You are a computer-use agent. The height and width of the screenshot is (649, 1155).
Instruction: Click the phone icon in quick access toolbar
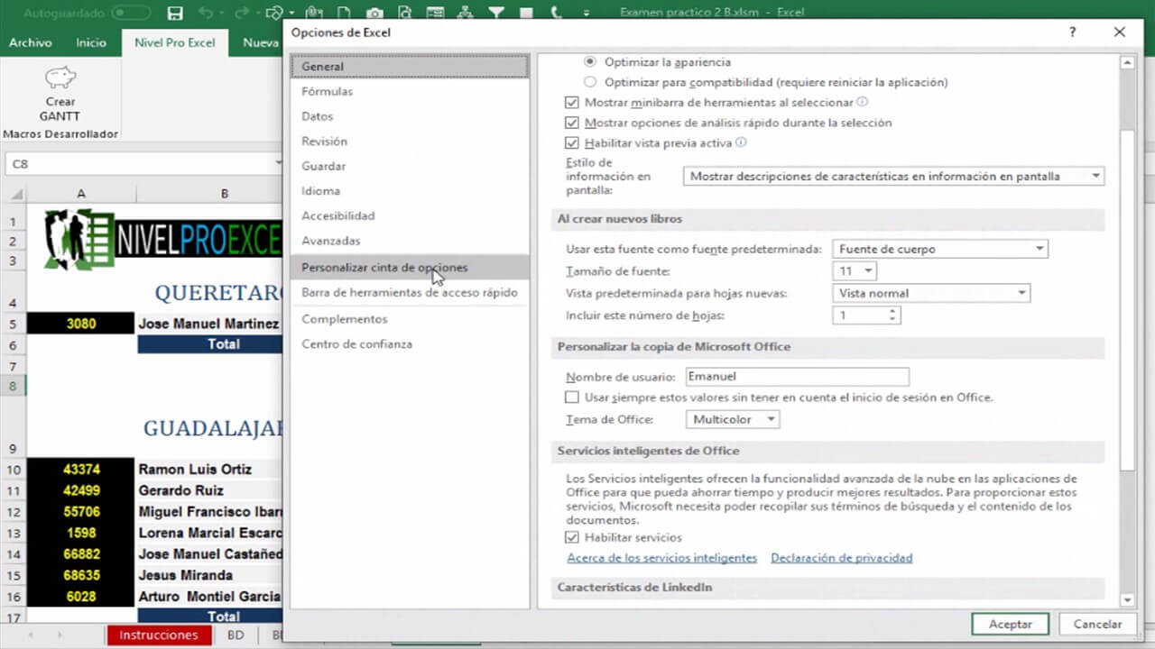coord(555,14)
